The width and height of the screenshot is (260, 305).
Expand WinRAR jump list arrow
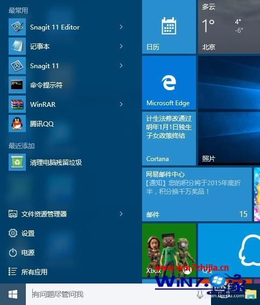coord(121,104)
